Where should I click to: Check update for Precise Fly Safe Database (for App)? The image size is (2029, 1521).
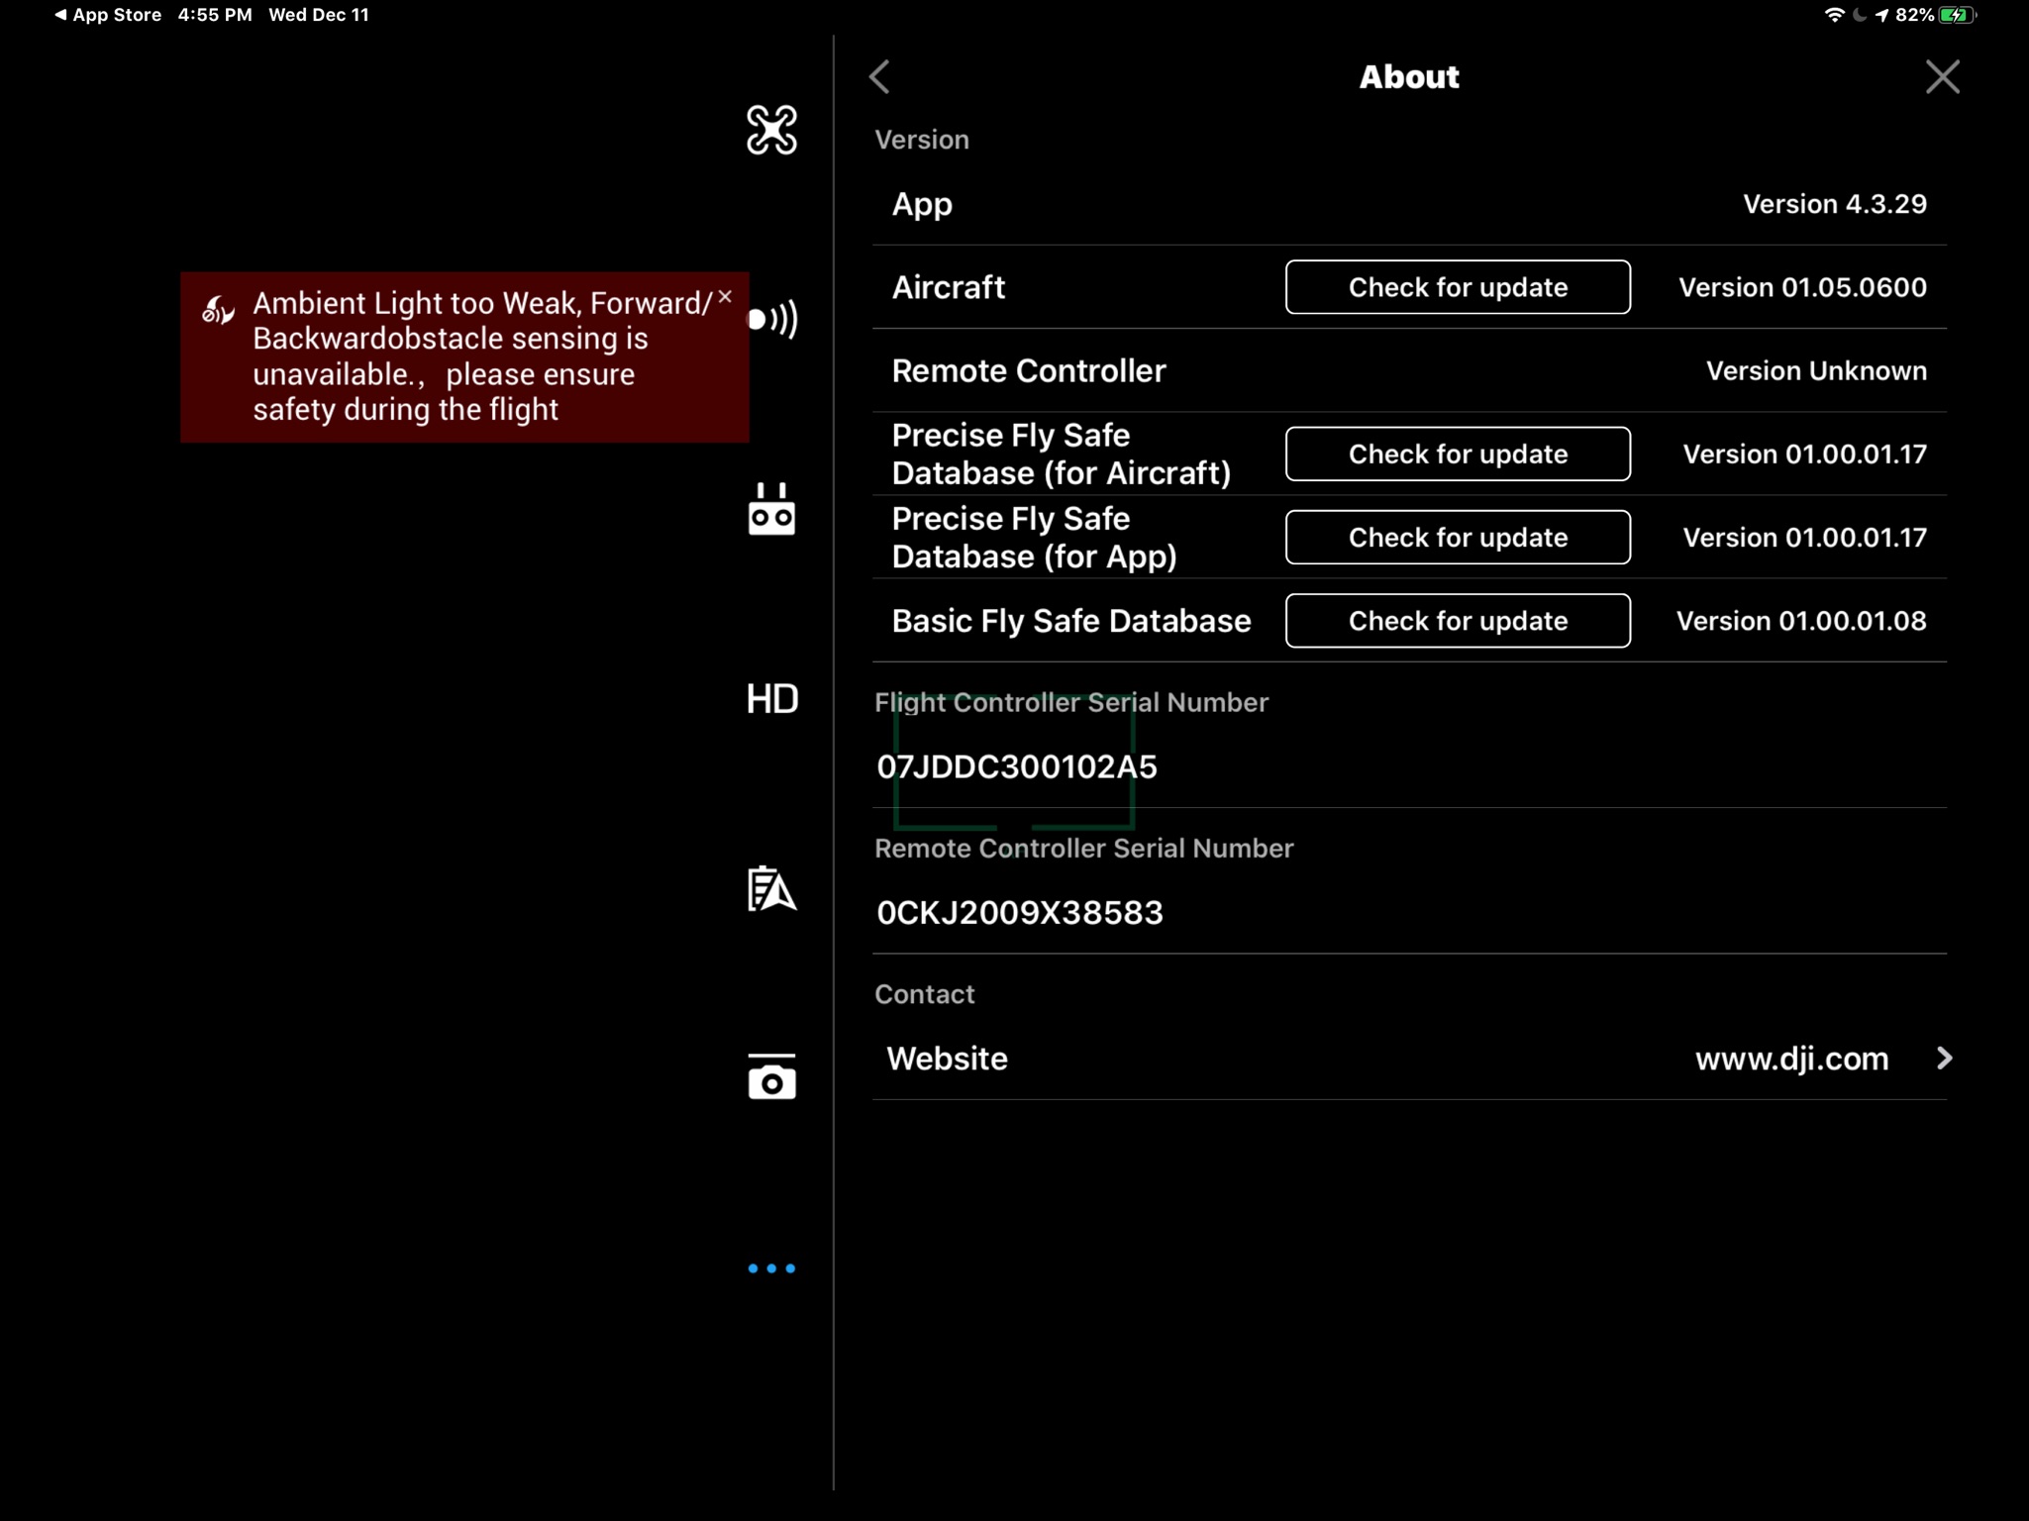click(1458, 537)
